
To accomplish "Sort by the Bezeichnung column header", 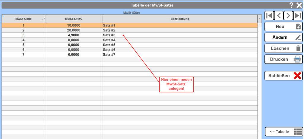I will click(180, 19).
